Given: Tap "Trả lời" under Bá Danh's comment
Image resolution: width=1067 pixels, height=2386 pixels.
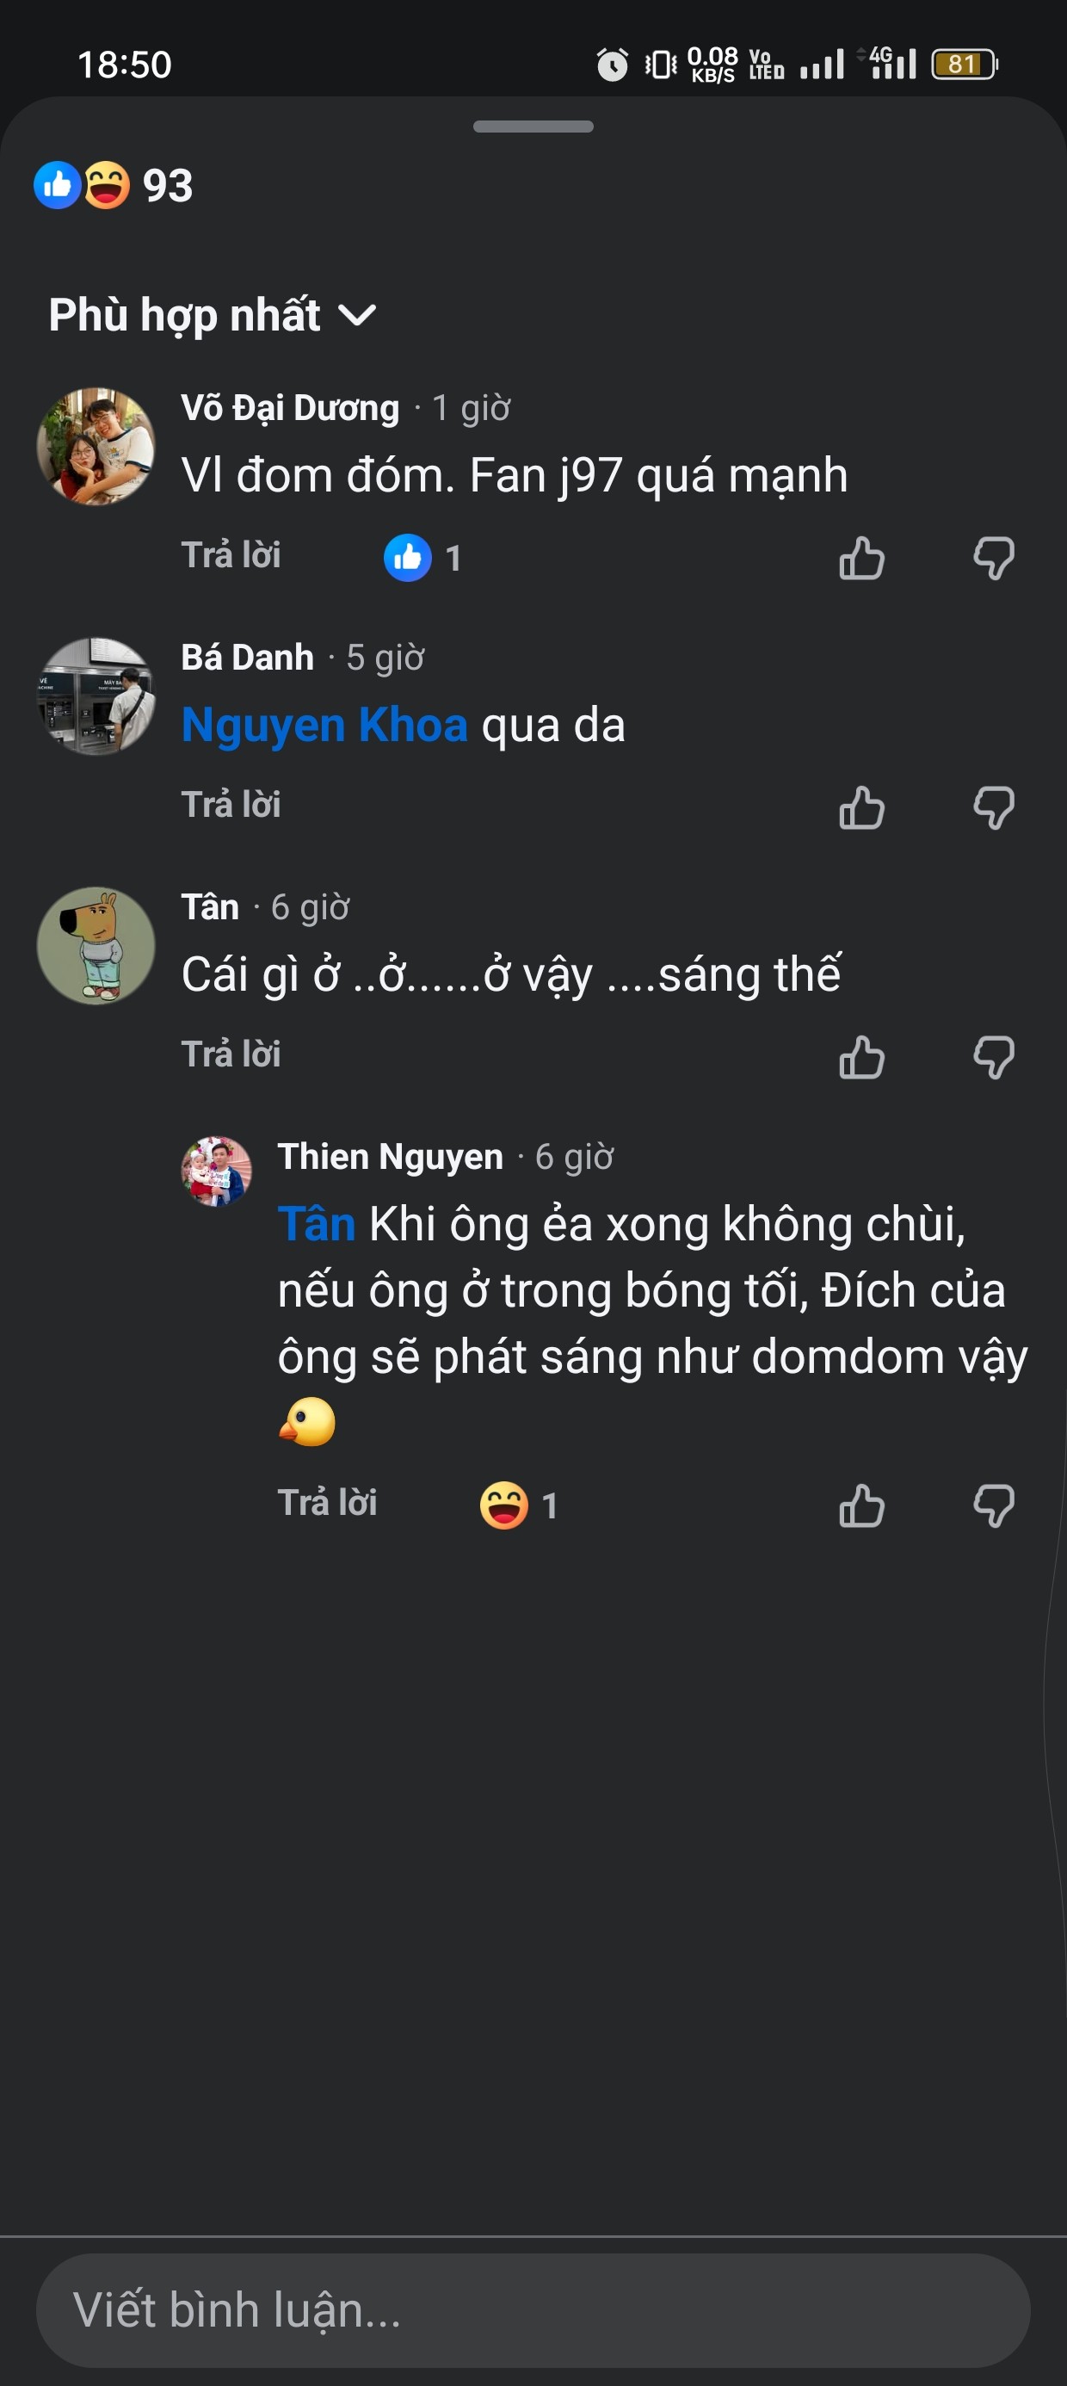Looking at the screenshot, I should [x=231, y=805].
